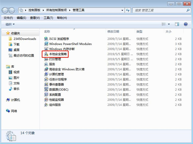The image size is (193, 144).
Task: Expand the view options dropdown arrow
Action: [169, 24]
